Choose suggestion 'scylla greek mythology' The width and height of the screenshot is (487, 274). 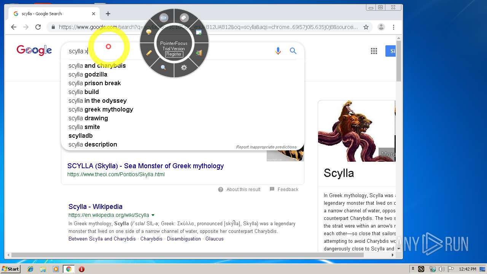pos(101,109)
